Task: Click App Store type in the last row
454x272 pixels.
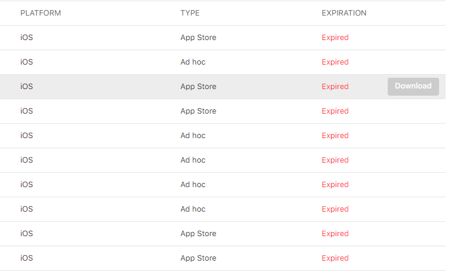Action: click(x=198, y=258)
